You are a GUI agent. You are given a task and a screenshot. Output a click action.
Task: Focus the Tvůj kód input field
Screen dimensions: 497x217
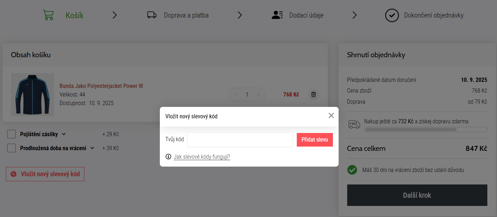(240, 140)
